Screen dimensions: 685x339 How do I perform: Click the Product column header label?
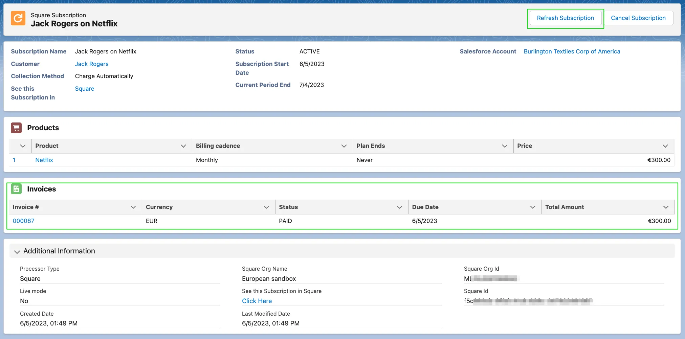pyautogui.click(x=47, y=146)
